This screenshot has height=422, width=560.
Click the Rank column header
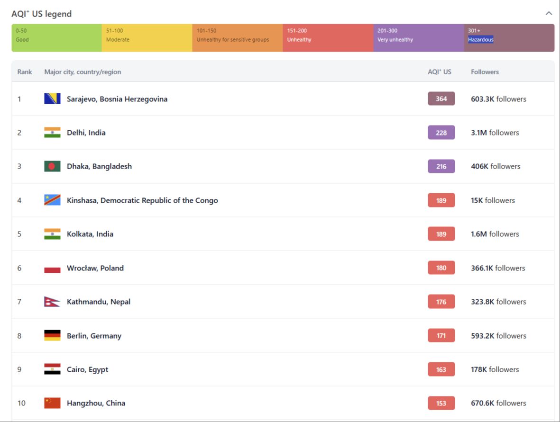[x=25, y=72]
